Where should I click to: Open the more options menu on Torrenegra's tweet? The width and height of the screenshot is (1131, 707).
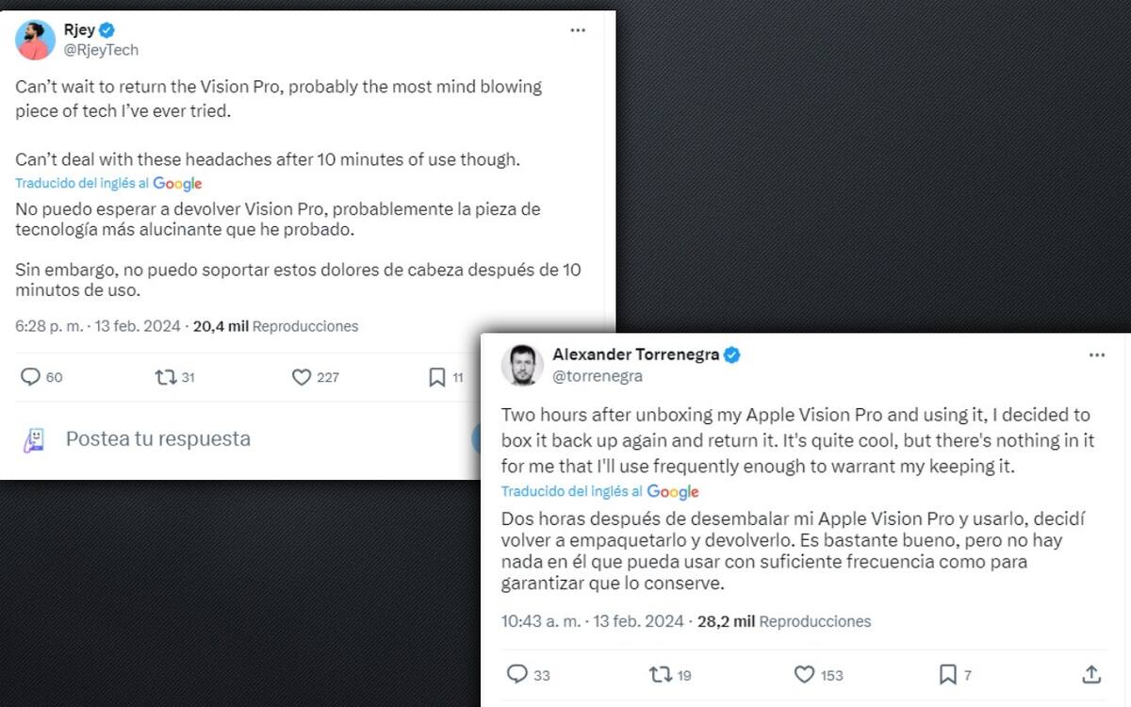(1096, 354)
